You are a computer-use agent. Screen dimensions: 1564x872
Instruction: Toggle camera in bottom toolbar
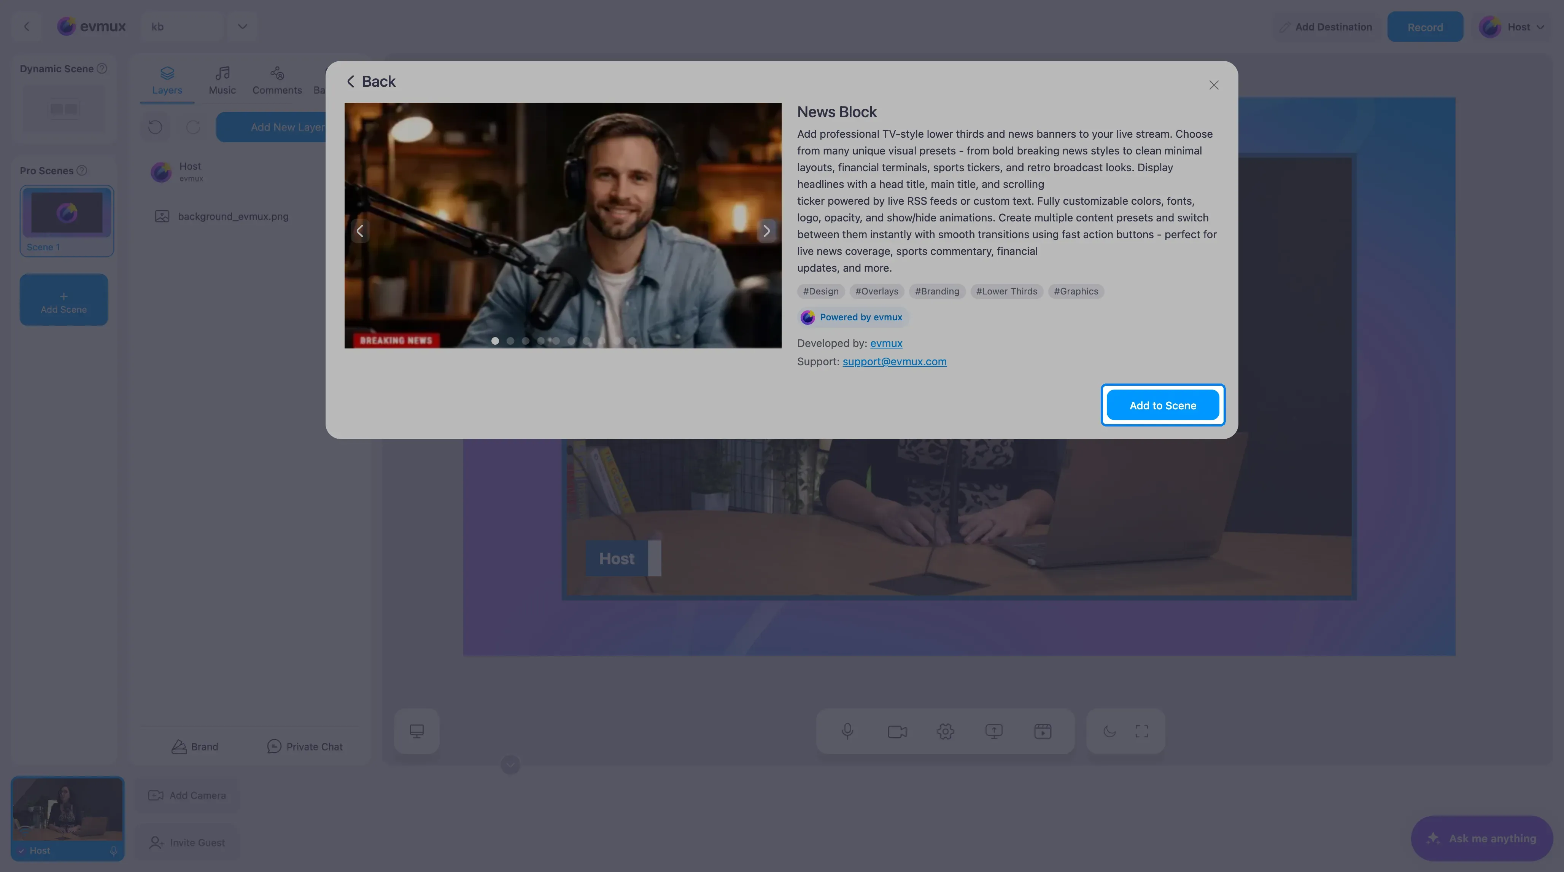897,731
